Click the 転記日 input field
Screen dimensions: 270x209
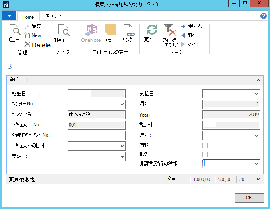pyautogui.click(x=97, y=94)
